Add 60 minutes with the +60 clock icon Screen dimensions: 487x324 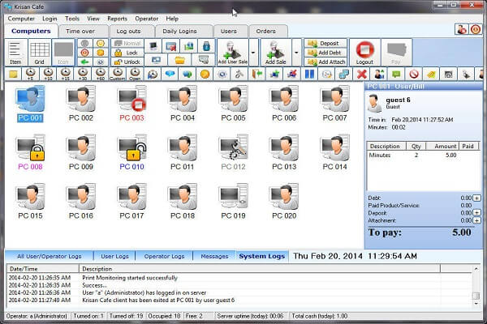(100, 75)
